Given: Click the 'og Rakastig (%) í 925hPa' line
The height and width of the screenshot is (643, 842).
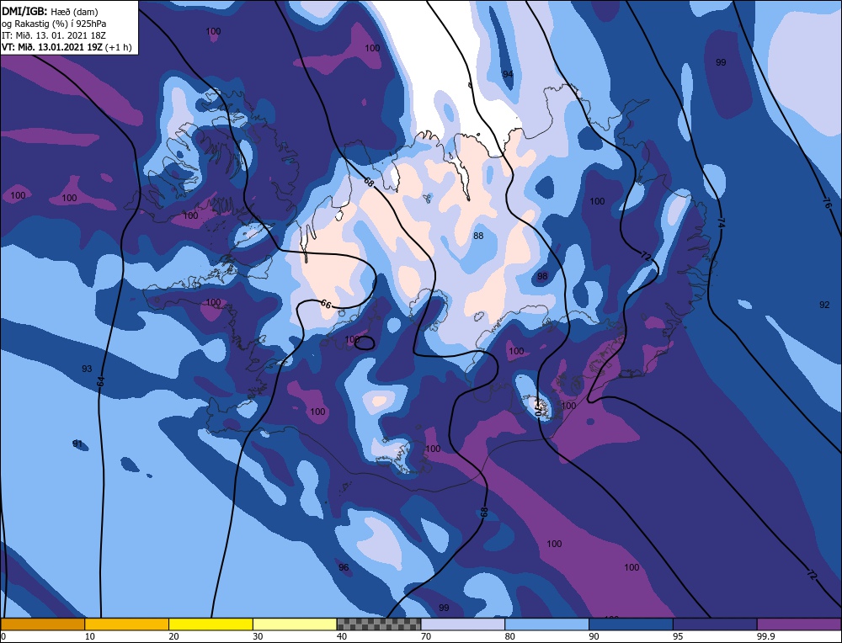Looking at the screenshot, I should [x=54, y=24].
